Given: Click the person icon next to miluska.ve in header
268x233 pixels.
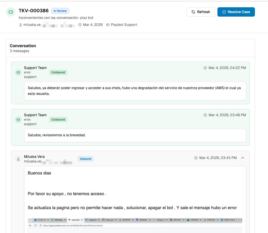Looking at the screenshot, I should coord(21,25).
